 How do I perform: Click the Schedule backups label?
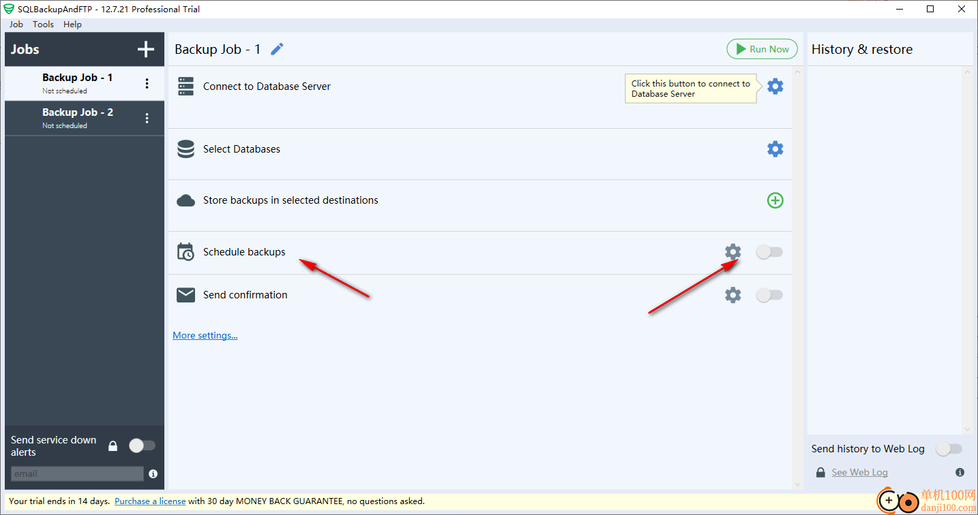pyautogui.click(x=244, y=252)
